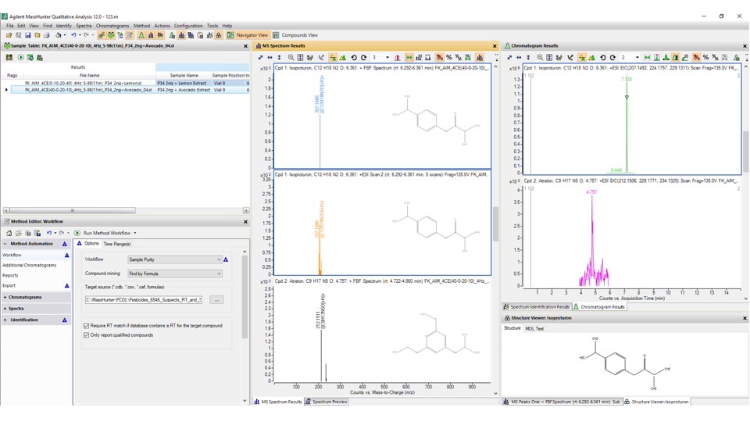Screen dimensions: 750x422
Task: Click autoscale X-axis arrow in MS Spectrum toolbar
Action: (x=270, y=57)
